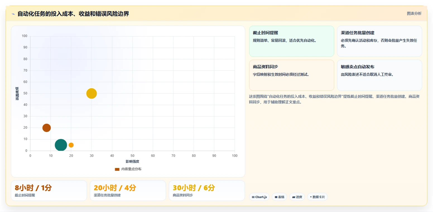433x212 pixels.
Task: Click the main title 自动化任务的投入成本、收益和错误风险边界
Action: 73,14
